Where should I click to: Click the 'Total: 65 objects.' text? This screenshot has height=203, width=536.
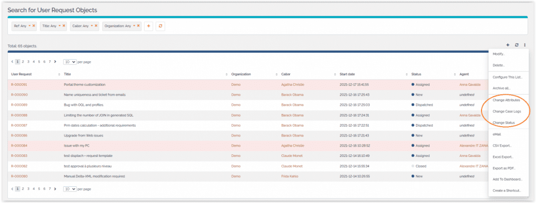point(22,46)
